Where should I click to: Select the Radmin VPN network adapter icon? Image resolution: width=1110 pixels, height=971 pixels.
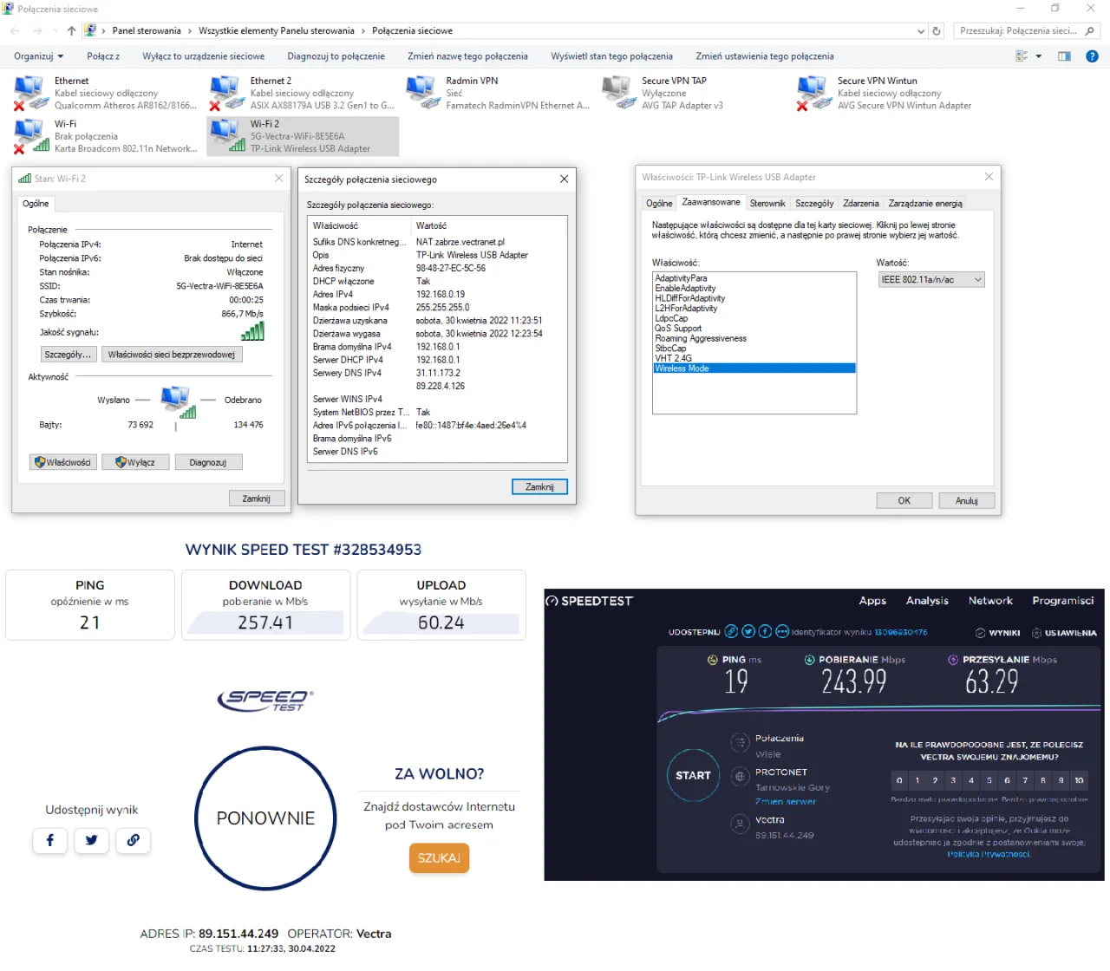click(422, 92)
